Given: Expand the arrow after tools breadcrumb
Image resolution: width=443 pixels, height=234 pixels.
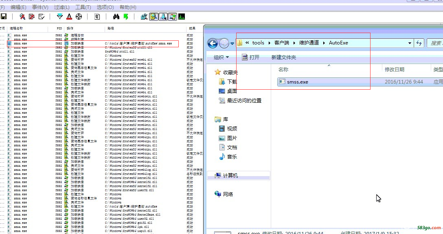Looking at the screenshot, I should coord(269,43).
